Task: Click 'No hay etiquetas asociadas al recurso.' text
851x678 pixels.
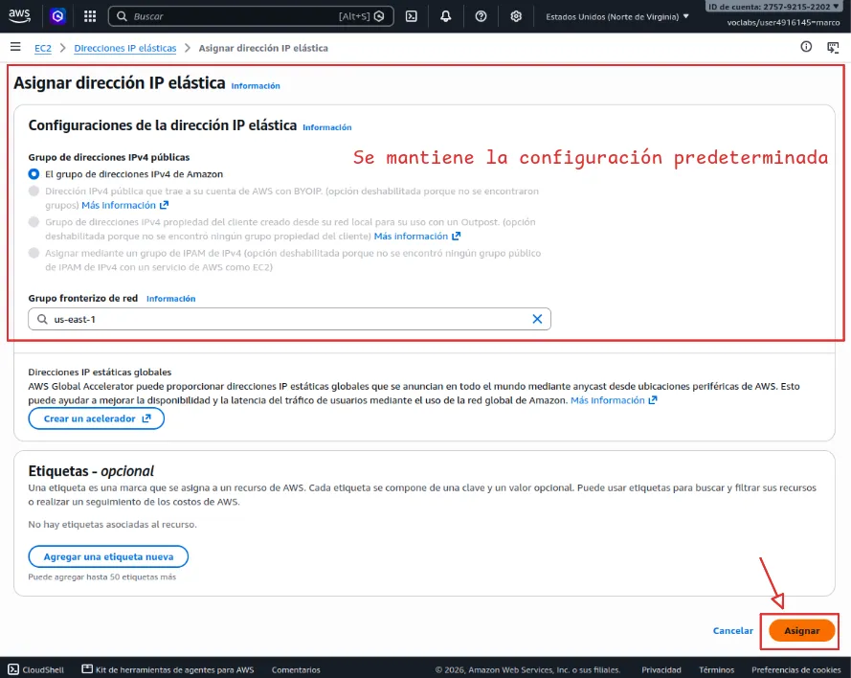Action: pos(112,525)
